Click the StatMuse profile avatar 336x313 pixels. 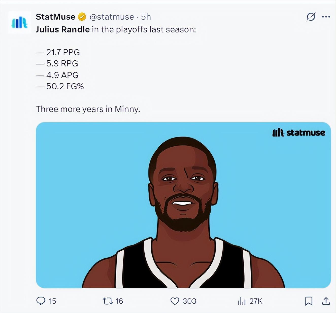[x=20, y=22]
